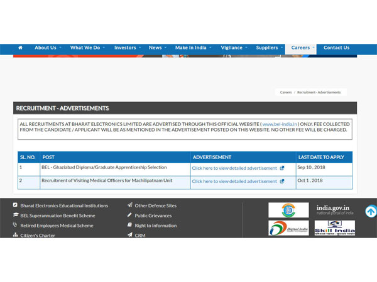
Task: View the Visiting Medical Officers detailed advertisement link
Action: point(234,181)
